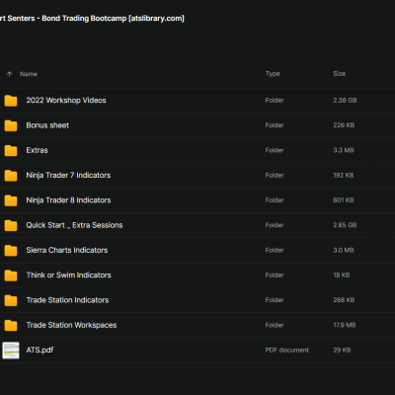Click the Sierra Charts Indicators folder icon
This screenshot has height=395, width=395.
click(x=11, y=251)
